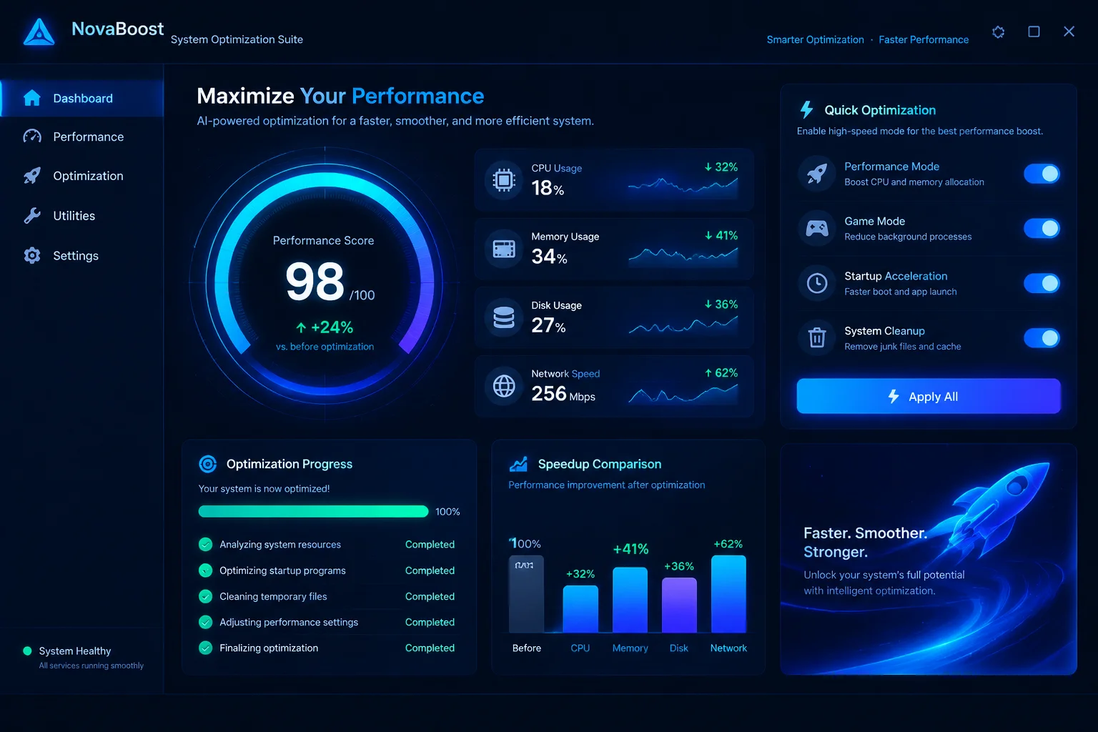Navigate to Settings in the sidebar
The image size is (1098, 732).
[x=82, y=255]
